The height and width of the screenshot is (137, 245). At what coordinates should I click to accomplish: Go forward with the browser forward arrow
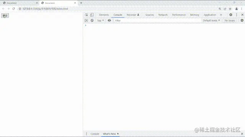(x=8, y=9)
